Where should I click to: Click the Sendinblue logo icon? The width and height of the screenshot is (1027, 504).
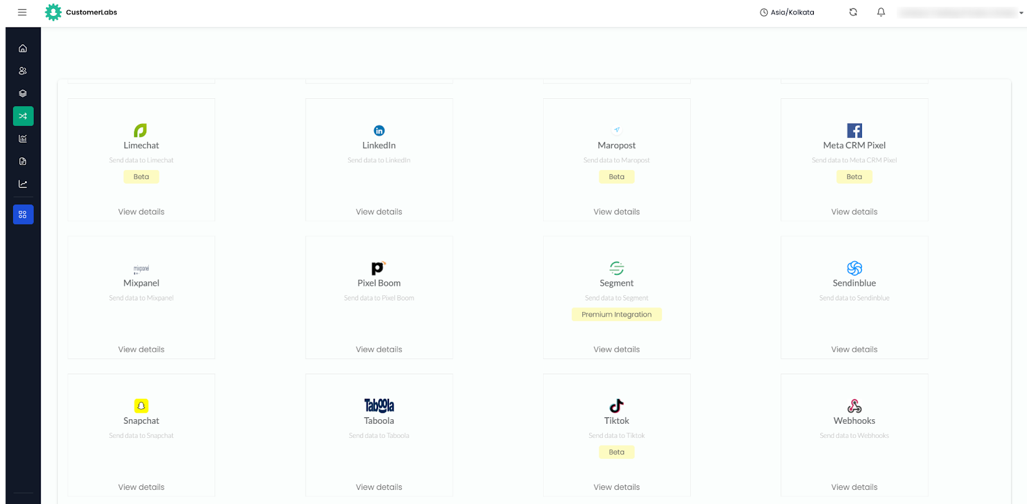pos(854,268)
